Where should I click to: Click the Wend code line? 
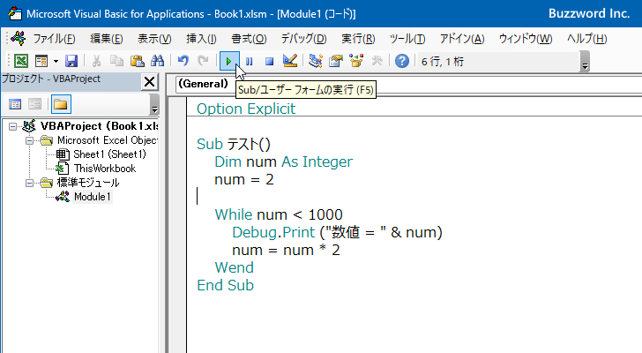(x=235, y=267)
